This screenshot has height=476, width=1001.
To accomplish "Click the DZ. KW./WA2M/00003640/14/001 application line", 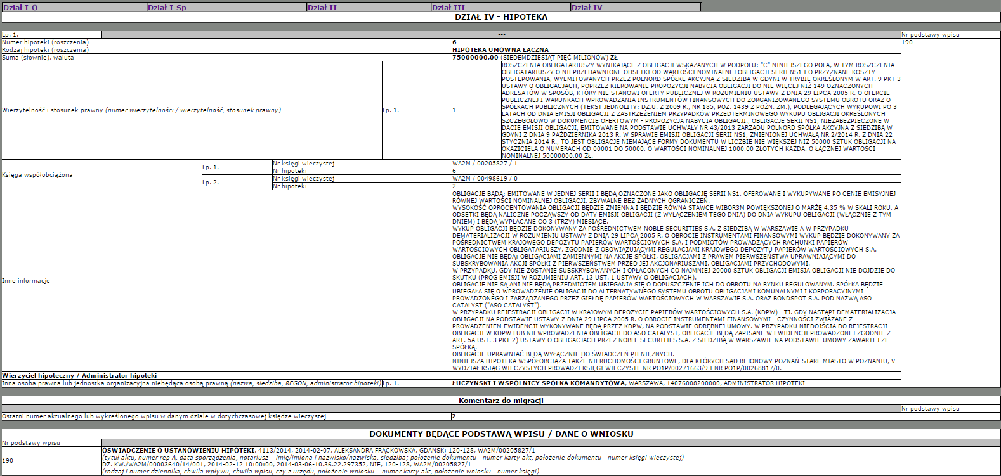I will tap(287, 465).
